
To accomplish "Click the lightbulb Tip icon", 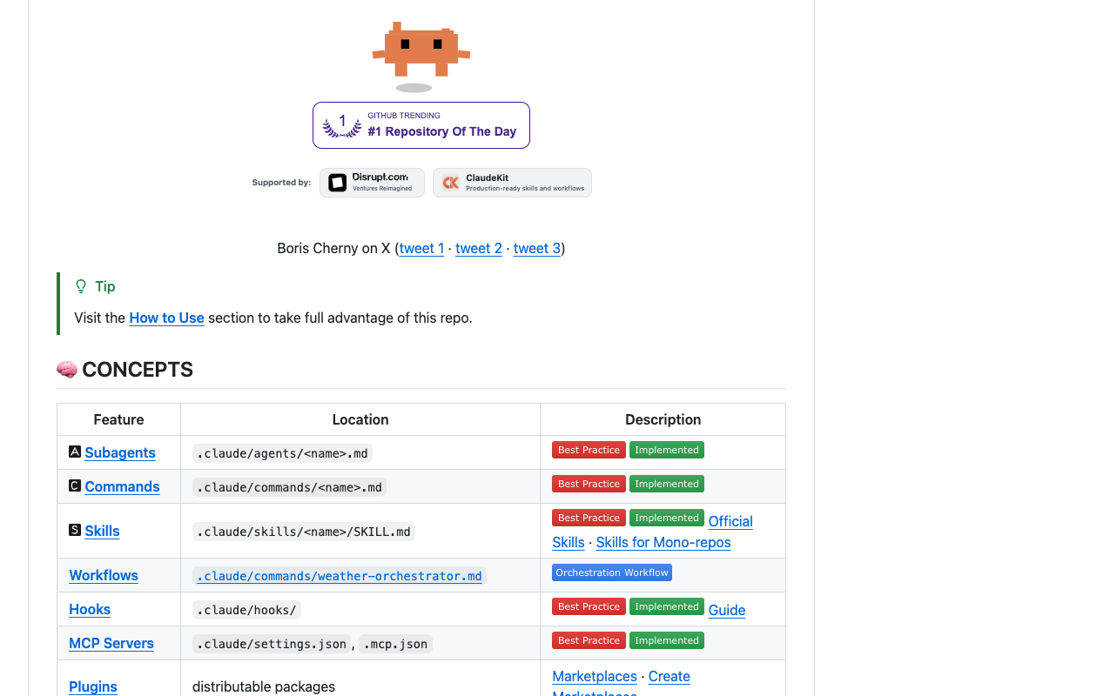I will 81,286.
